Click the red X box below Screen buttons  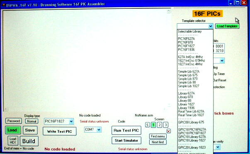(x=168, y=131)
